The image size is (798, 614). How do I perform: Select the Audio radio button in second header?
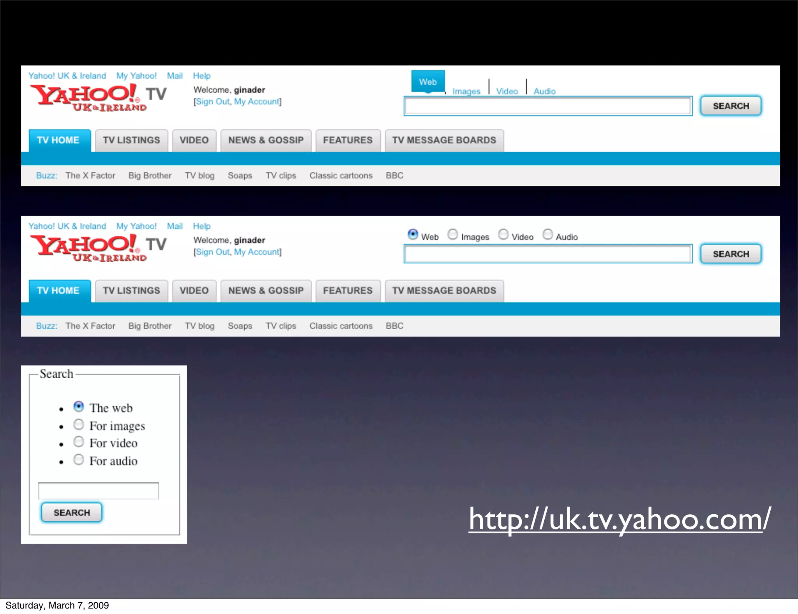[x=547, y=235]
